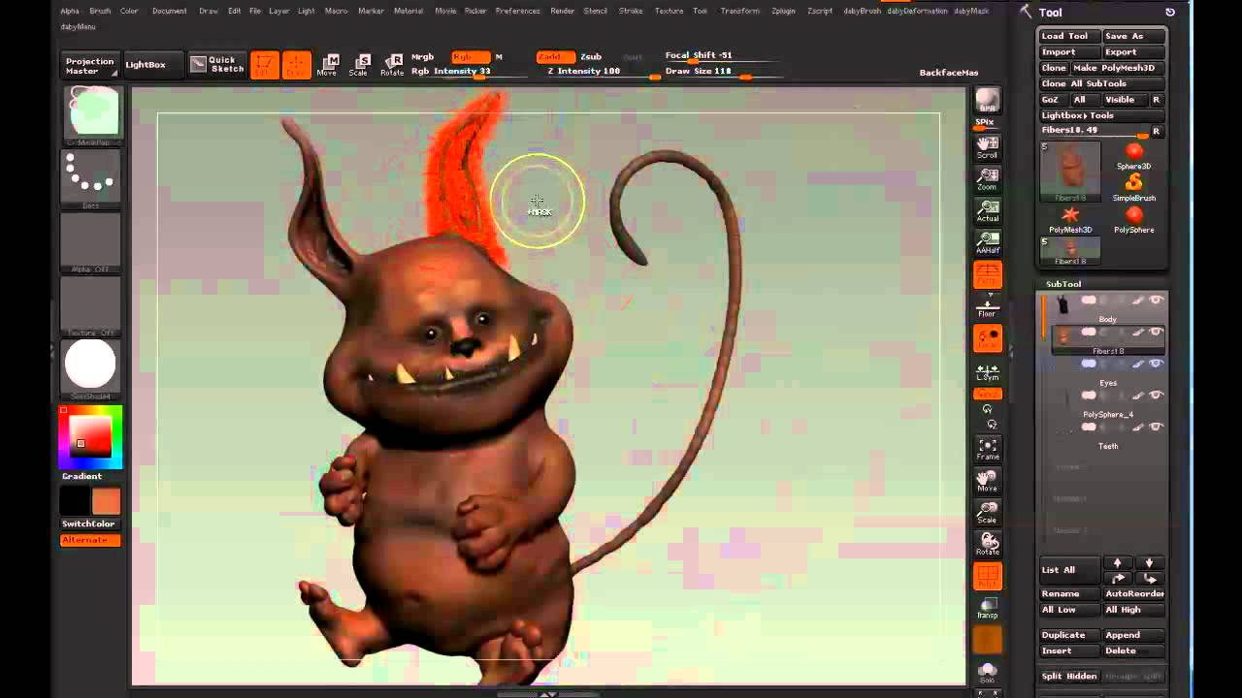1242x698 pixels.
Task: Open the current brush picker thumbnail
Action: (x=91, y=115)
